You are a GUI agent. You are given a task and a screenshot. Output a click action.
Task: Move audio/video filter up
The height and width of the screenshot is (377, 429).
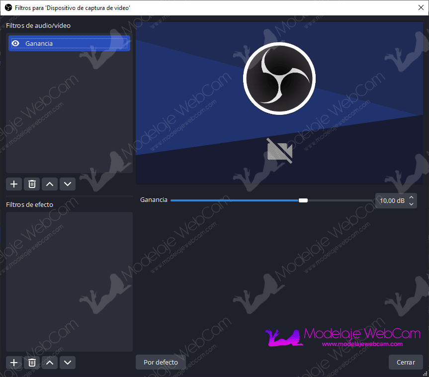[x=50, y=184]
